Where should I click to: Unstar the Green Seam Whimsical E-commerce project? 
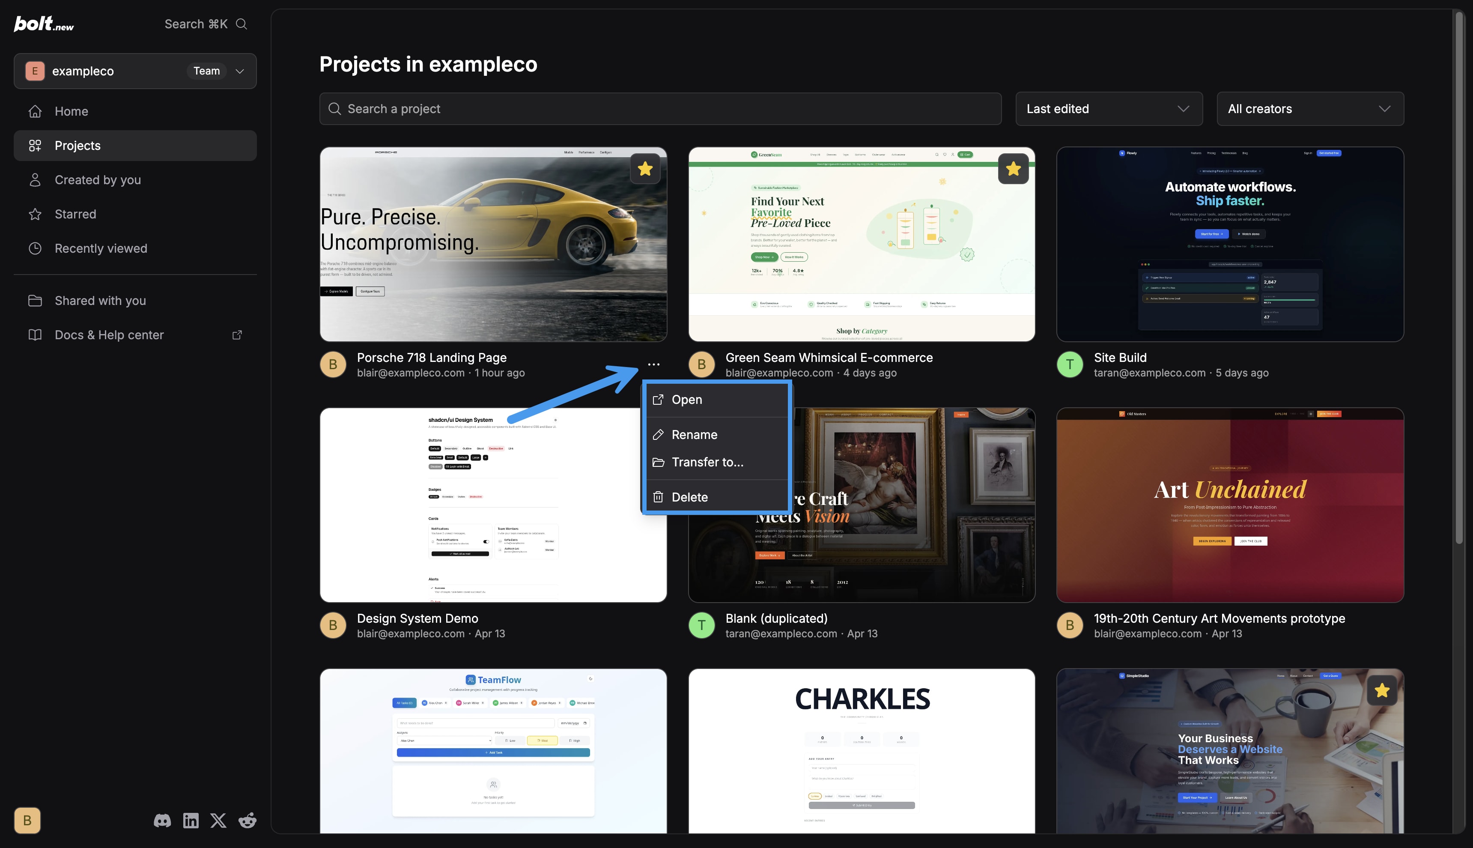(x=1013, y=168)
